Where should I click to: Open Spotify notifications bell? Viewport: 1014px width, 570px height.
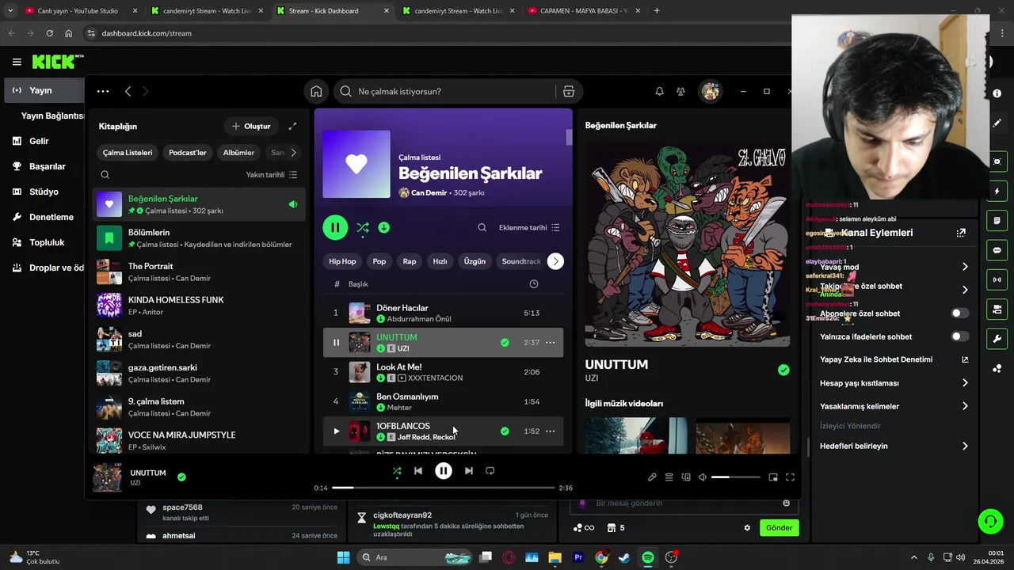659,91
